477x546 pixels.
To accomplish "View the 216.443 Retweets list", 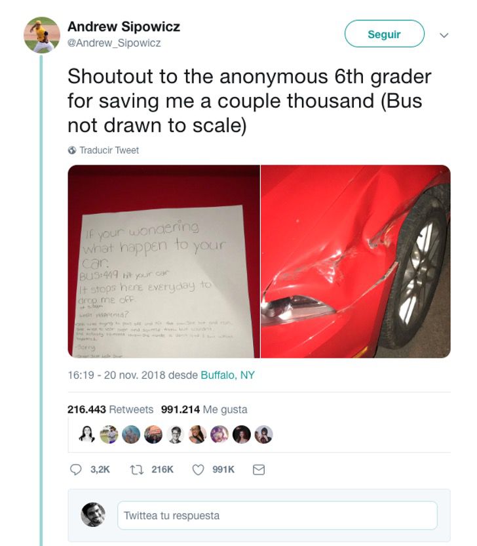I will 110,409.
